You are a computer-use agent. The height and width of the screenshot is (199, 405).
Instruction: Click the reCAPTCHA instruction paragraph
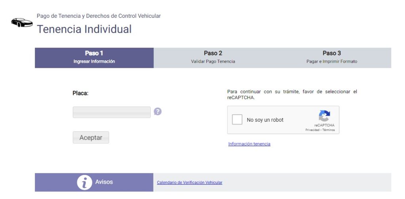click(x=292, y=95)
